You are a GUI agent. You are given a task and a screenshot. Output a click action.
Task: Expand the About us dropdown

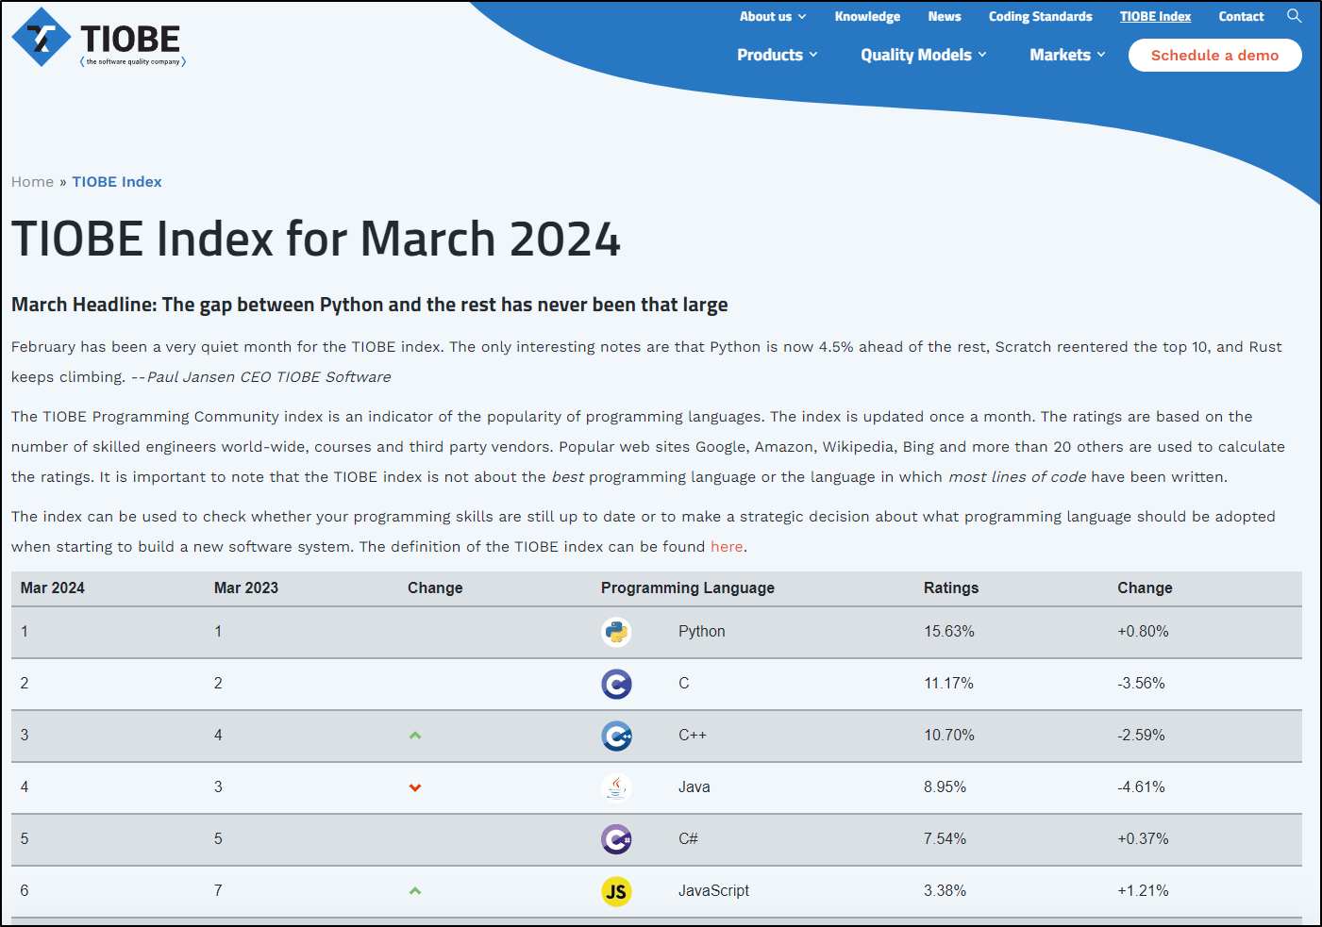(773, 16)
